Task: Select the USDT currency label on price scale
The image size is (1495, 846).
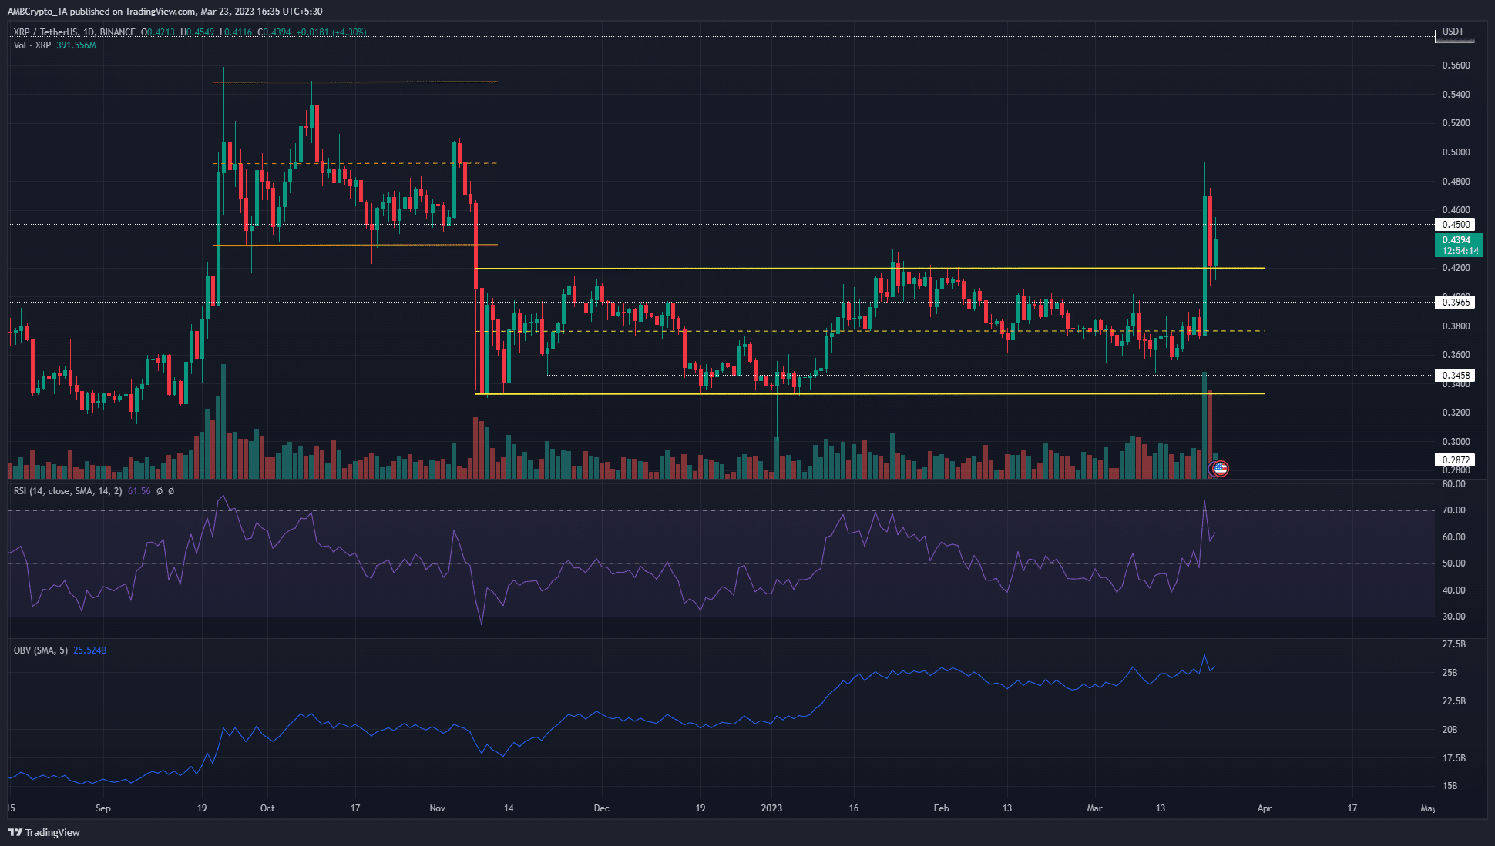Action: (x=1455, y=32)
